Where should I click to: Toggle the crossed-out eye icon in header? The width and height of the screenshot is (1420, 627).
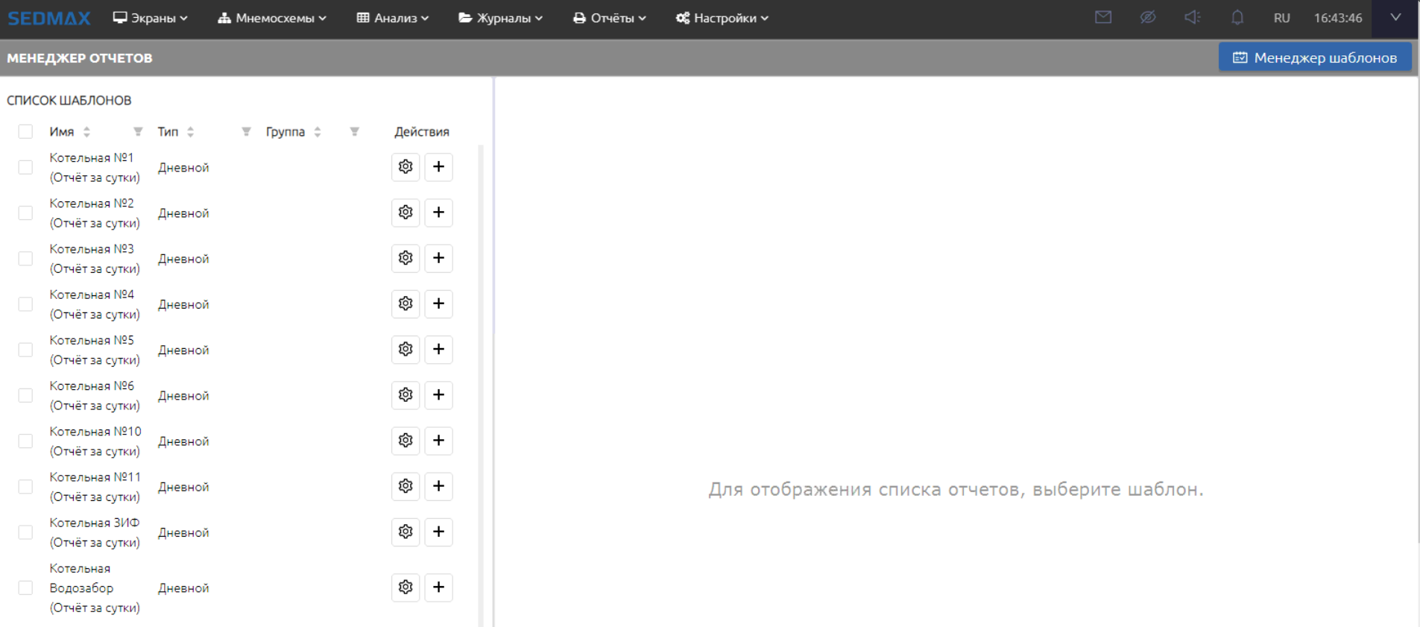click(1148, 17)
